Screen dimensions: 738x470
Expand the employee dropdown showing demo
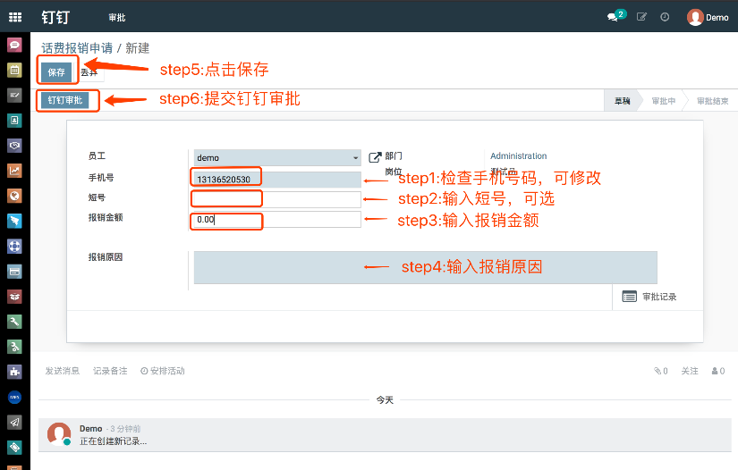pyautogui.click(x=355, y=158)
